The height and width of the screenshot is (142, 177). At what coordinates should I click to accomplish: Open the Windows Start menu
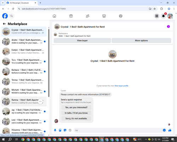click(x=3, y=140)
